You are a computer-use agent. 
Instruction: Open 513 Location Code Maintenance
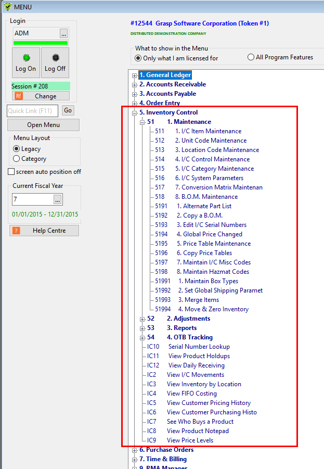tap(207, 150)
